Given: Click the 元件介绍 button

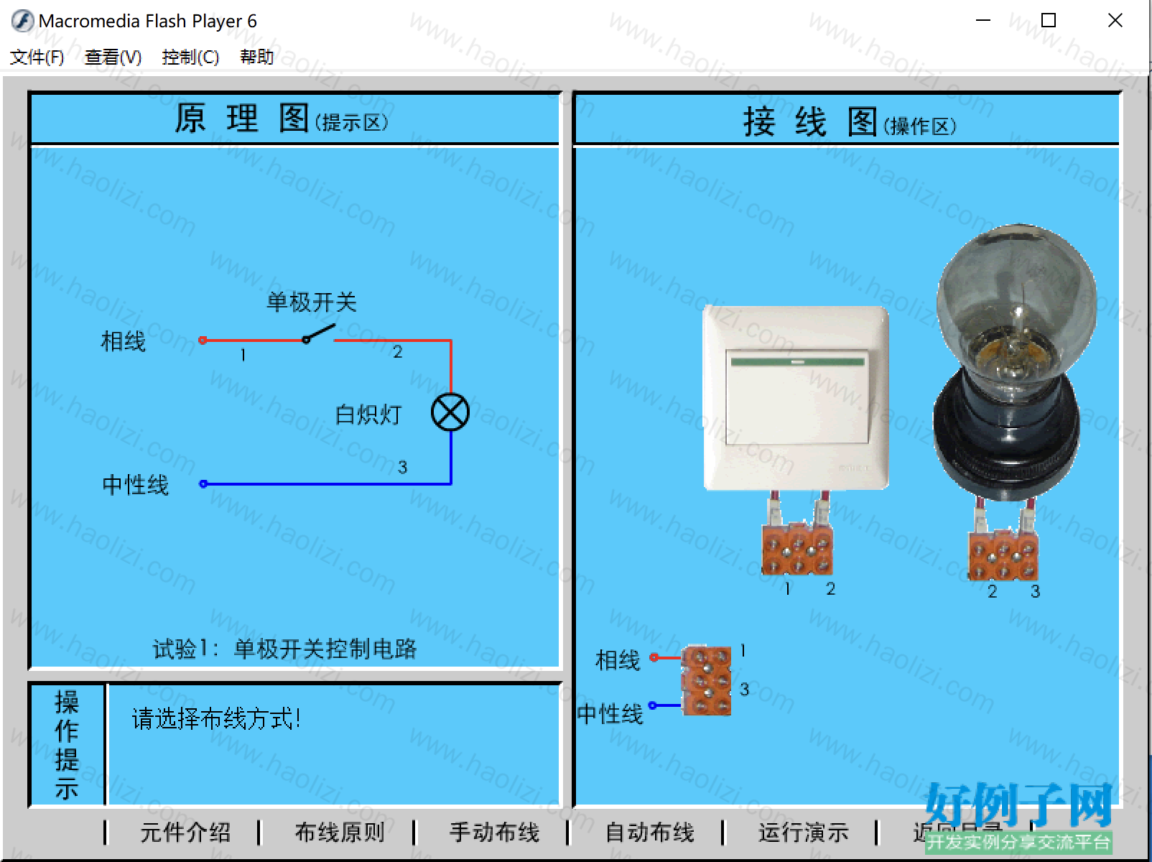Looking at the screenshot, I should point(185,833).
